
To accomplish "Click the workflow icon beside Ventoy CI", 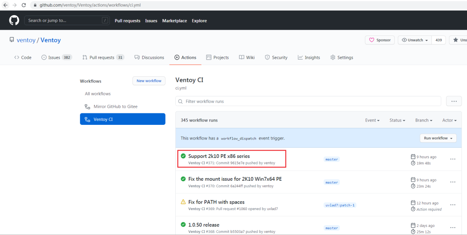I will [x=87, y=119].
